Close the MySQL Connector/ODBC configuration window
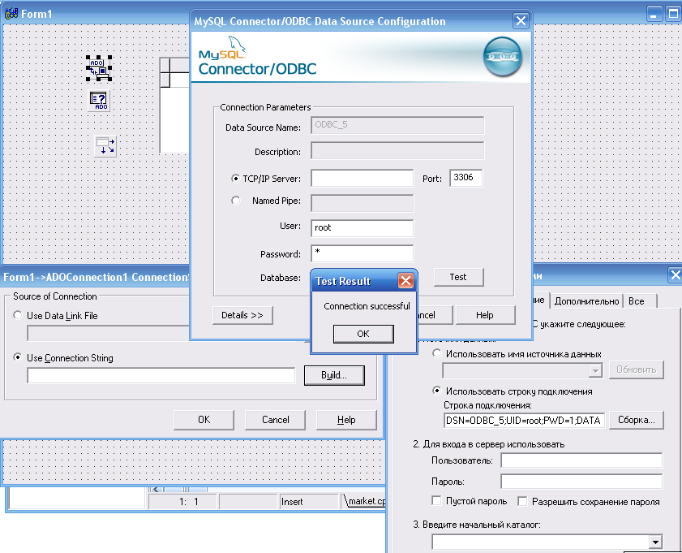Image resolution: width=682 pixels, height=553 pixels. pyautogui.click(x=521, y=20)
